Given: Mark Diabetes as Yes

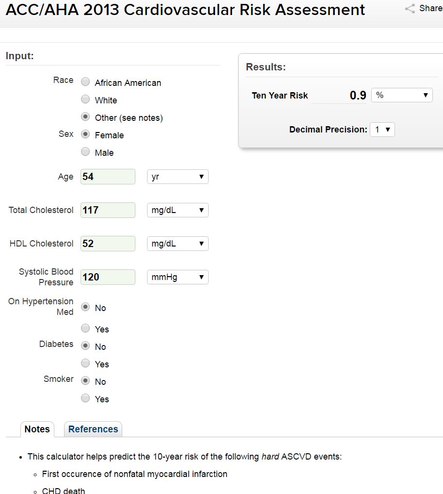Looking at the screenshot, I should tap(85, 363).
